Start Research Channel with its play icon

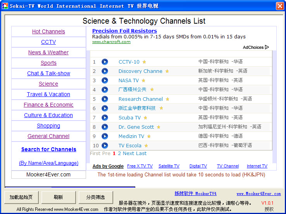[105, 99]
